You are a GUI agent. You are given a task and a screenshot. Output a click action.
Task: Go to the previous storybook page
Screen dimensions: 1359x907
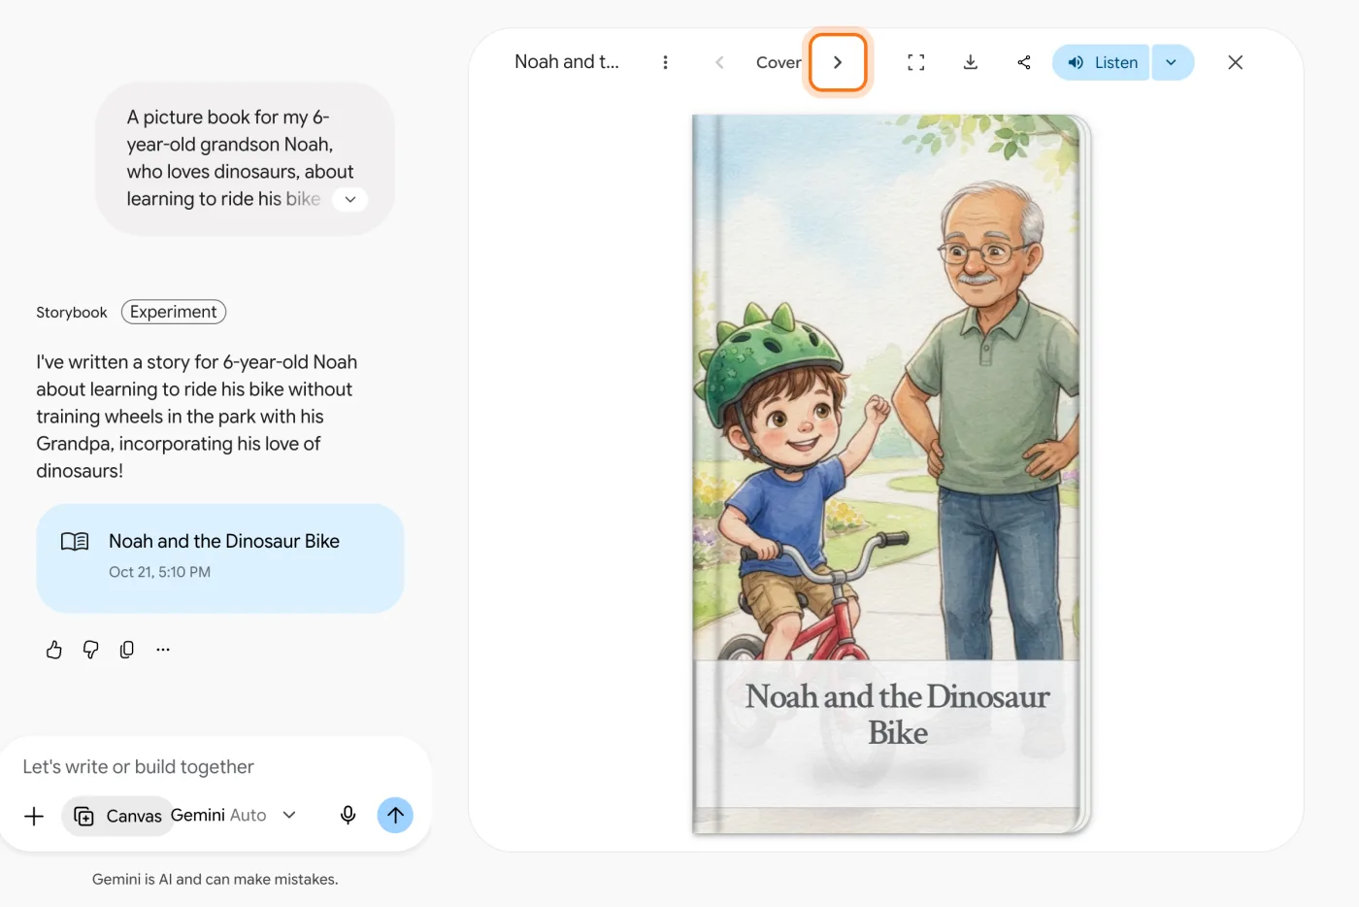point(719,62)
